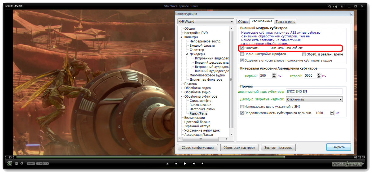Viewport: 372px width, 174px height.
Task: Skip to the next track
Action: pyautogui.click(x=194, y=163)
